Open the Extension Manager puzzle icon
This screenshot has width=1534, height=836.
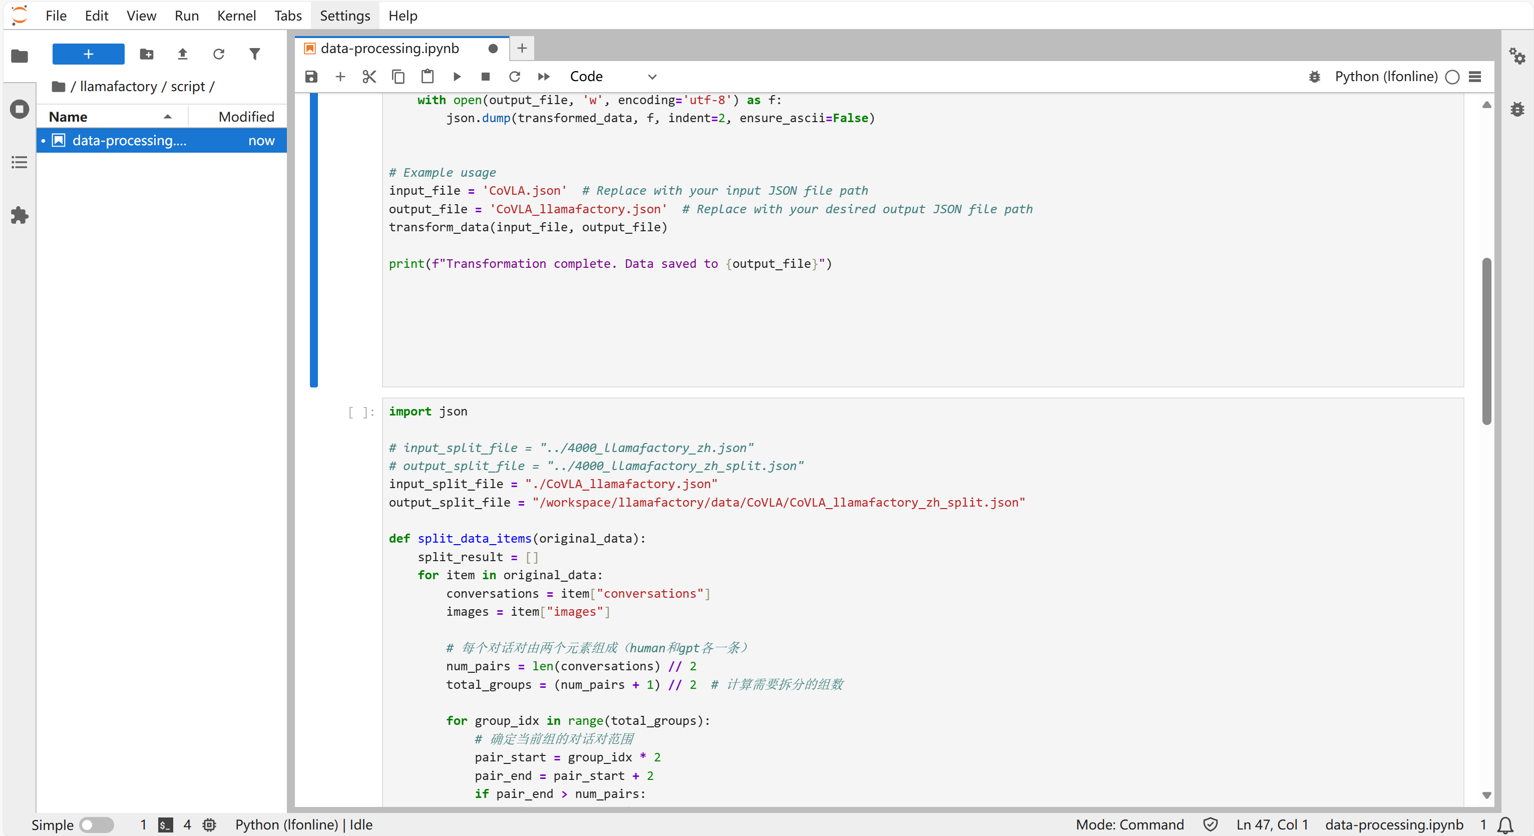tap(19, 215)
